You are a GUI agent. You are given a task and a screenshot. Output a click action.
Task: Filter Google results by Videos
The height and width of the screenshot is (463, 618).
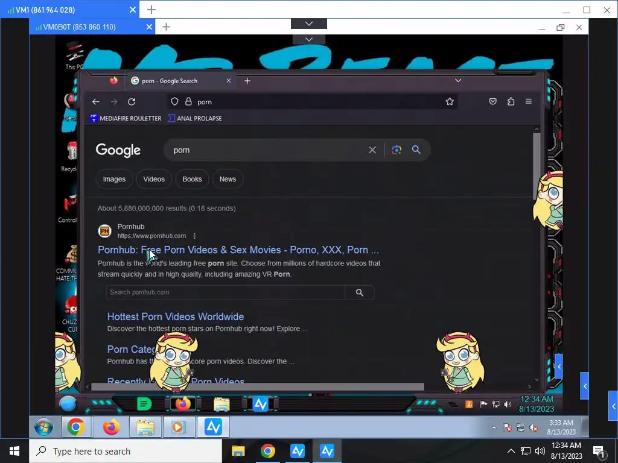tap(154, 179)
